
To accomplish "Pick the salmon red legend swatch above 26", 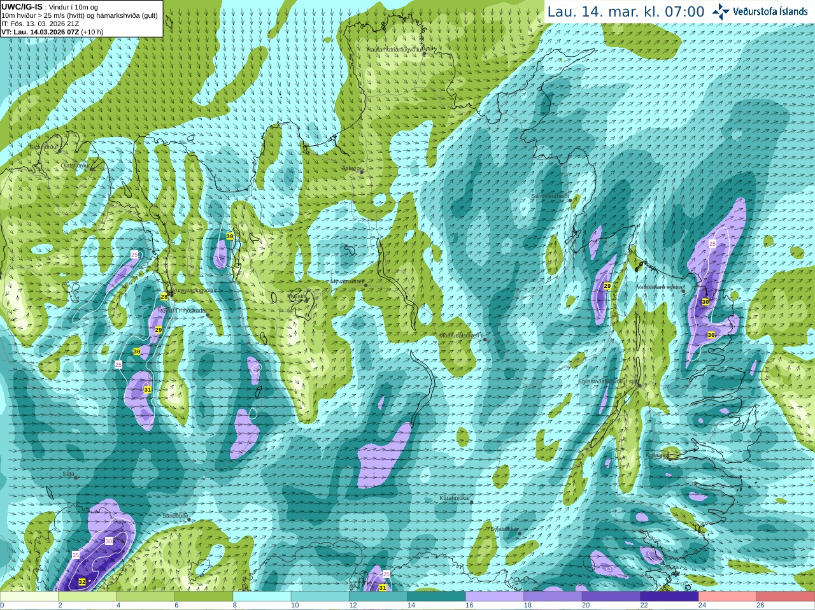I will click(786, 597).
